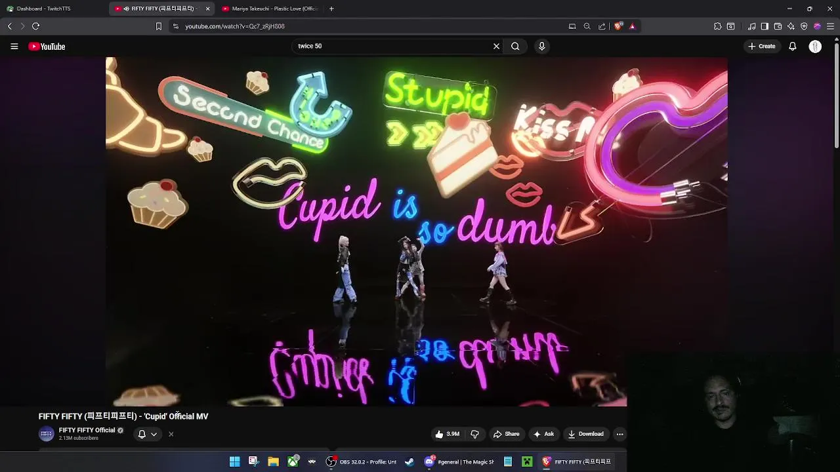Image resolution: width=840 pixels, height=472 pixels.
Task: Open the browser main menu
Action: 830,26
